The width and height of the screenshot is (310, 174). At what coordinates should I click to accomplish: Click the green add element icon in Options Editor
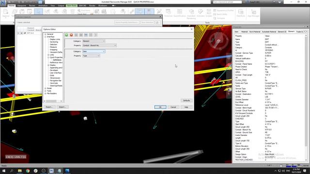click(x=67, y=35)
